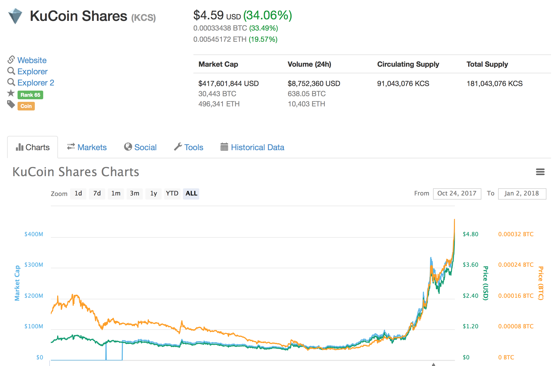The height and width of the screenshot is (366, 552).
Task: Click the KuCoin Shares diamond logo
Action: coord(15,16)
